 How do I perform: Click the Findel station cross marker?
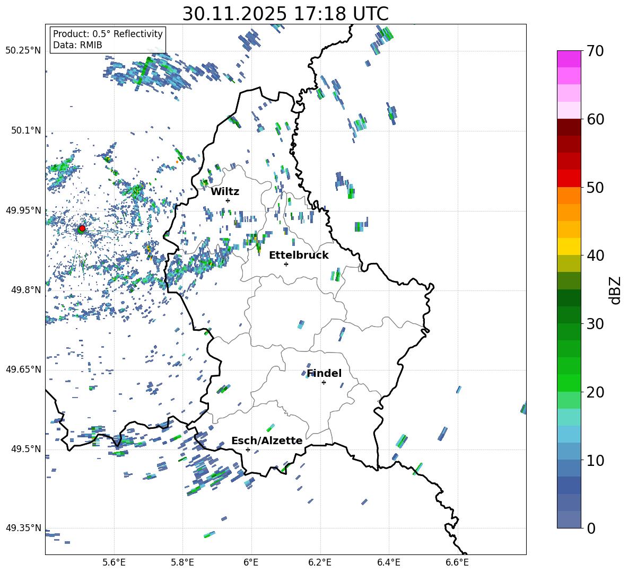(324, 382)
